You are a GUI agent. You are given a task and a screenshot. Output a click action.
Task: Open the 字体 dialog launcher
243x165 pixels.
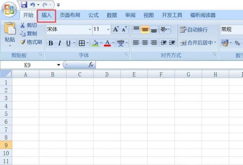[x=126, y=54]
